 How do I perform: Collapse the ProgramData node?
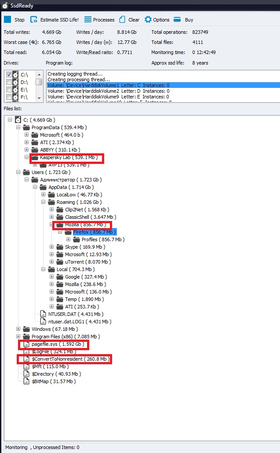click(18, 127)
